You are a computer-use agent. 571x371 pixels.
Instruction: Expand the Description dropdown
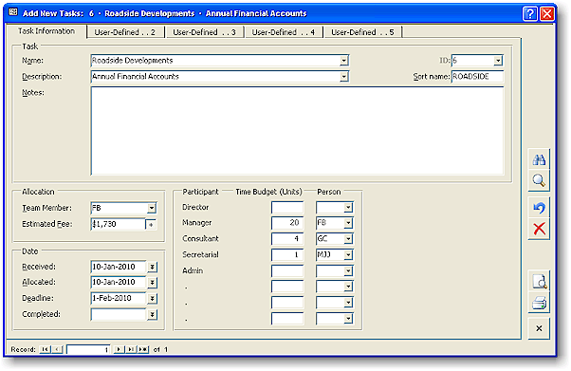(343, 77)
